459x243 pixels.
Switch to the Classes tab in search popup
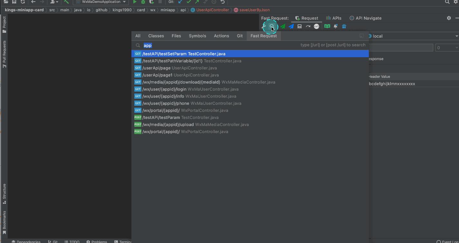[x=156, y=36]
